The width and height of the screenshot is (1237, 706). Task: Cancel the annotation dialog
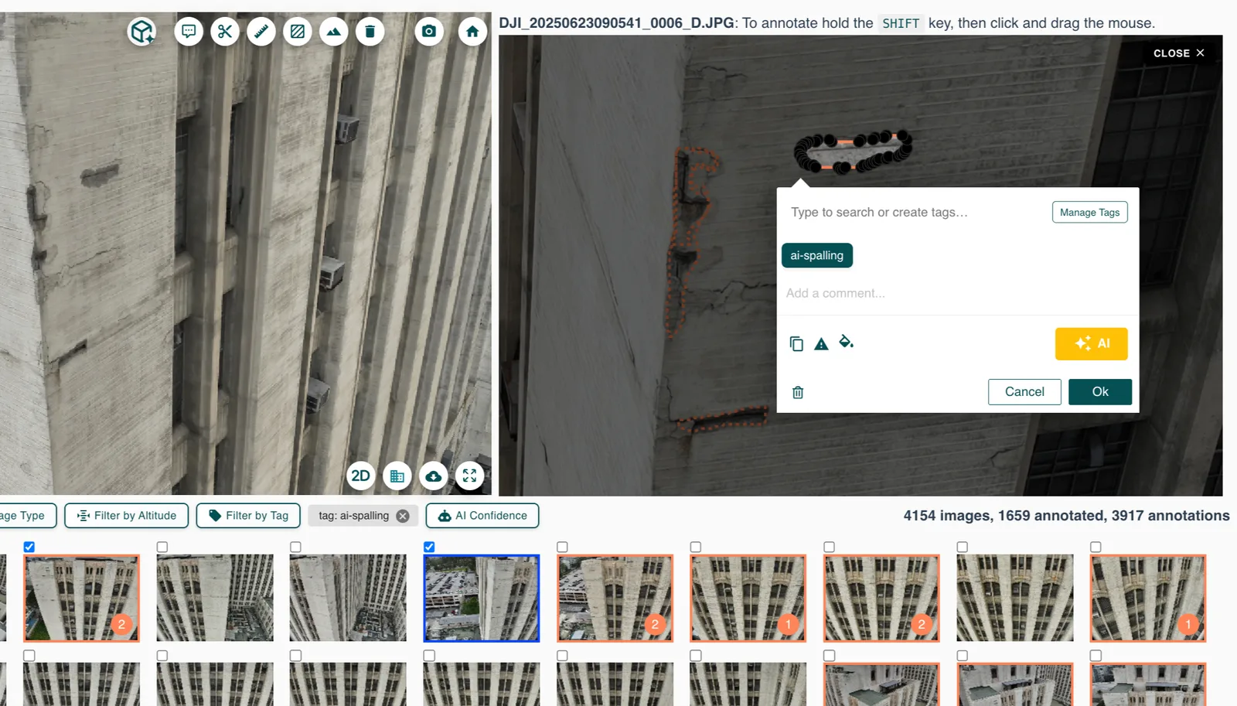pos(1024,391)
